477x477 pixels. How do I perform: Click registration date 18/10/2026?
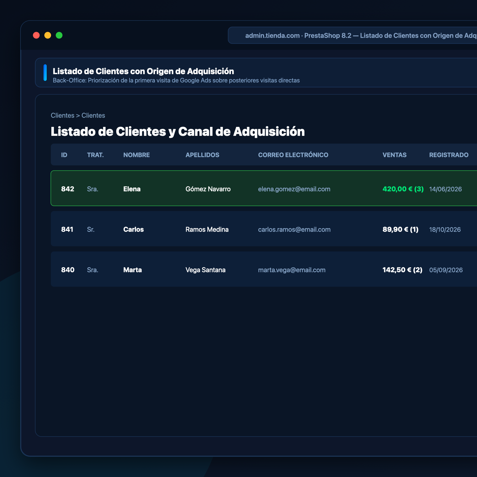coord(445,230)
